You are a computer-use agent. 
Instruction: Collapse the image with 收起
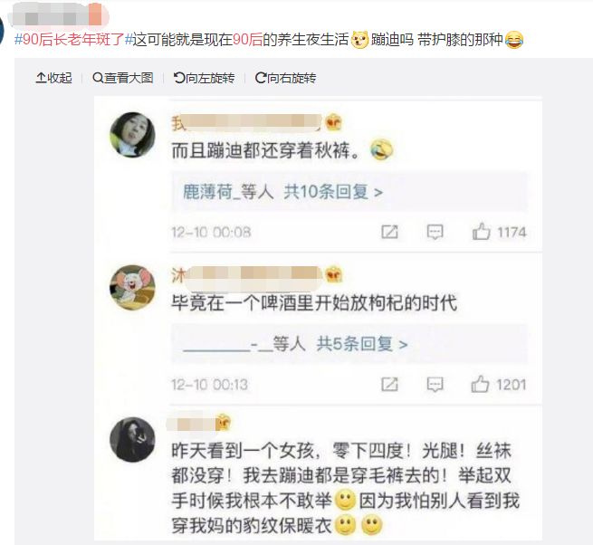(x=53, y=78)
